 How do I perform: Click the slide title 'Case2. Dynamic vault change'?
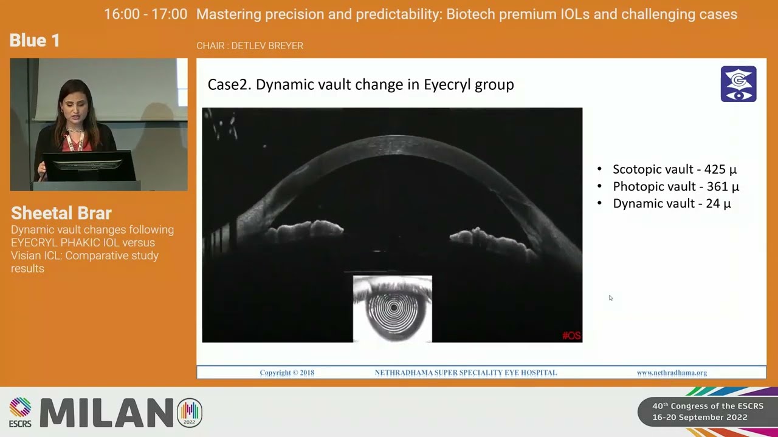(361, 84)
